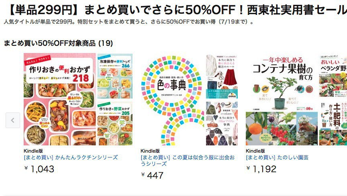The image size is (347, 196).
Task: Follow the この夏は似合う服に出会おうシリーズ link
Action: [187, 161]
